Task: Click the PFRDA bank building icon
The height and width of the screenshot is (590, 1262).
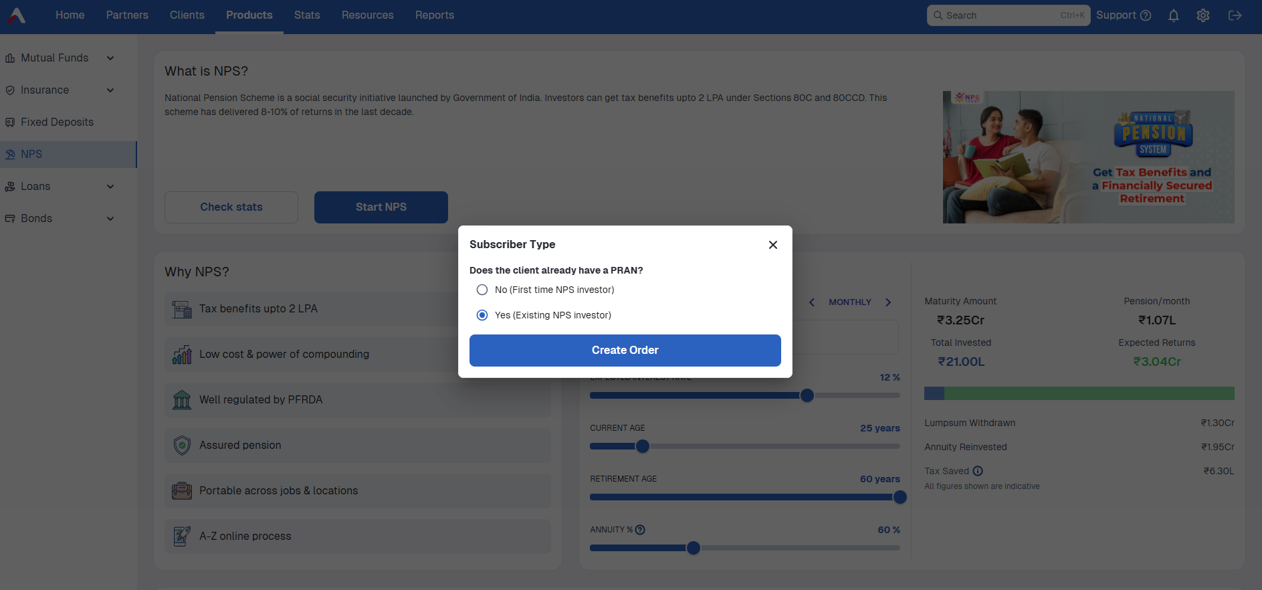Action: (182, 400)
